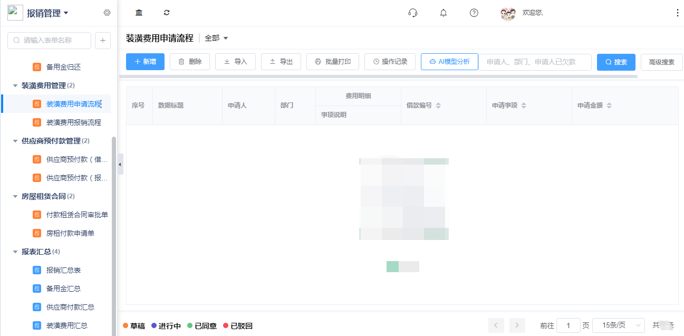Click the settings gear beside 报销管理

tap(107, 13)
